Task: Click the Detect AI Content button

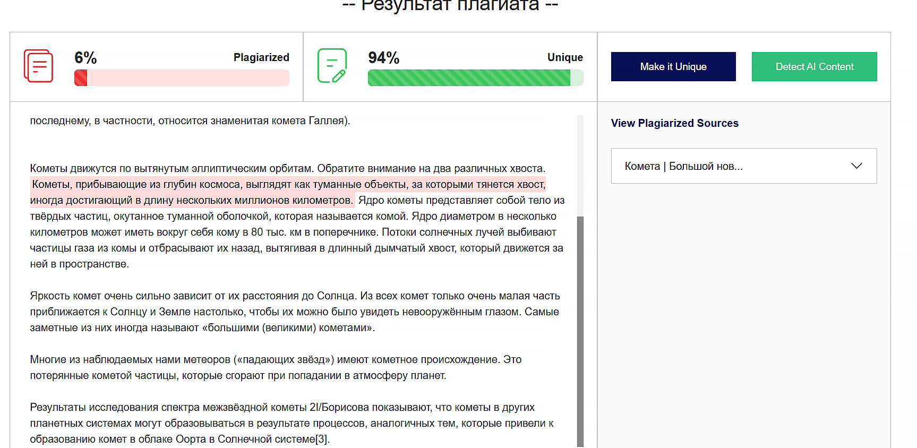Action: 814,66
